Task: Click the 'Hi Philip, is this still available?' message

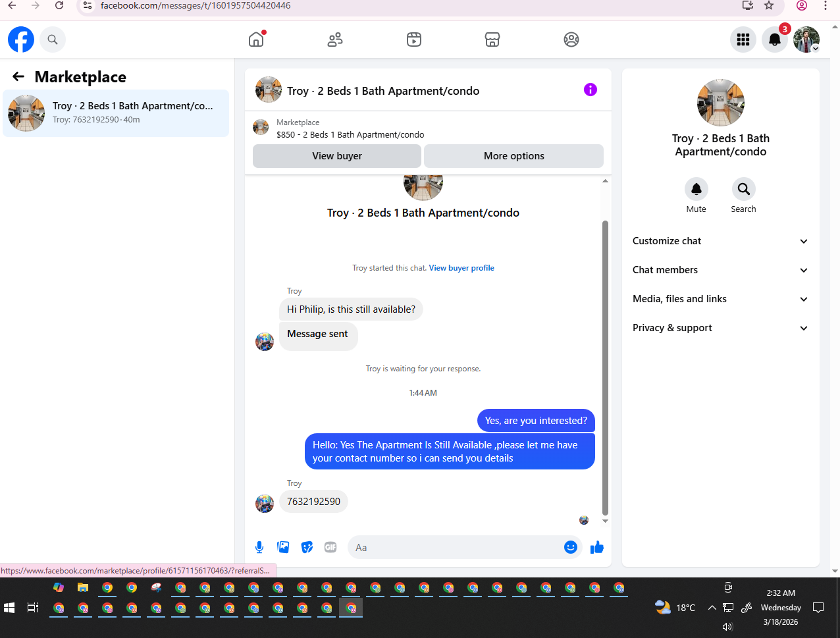Action: (351, 309)
